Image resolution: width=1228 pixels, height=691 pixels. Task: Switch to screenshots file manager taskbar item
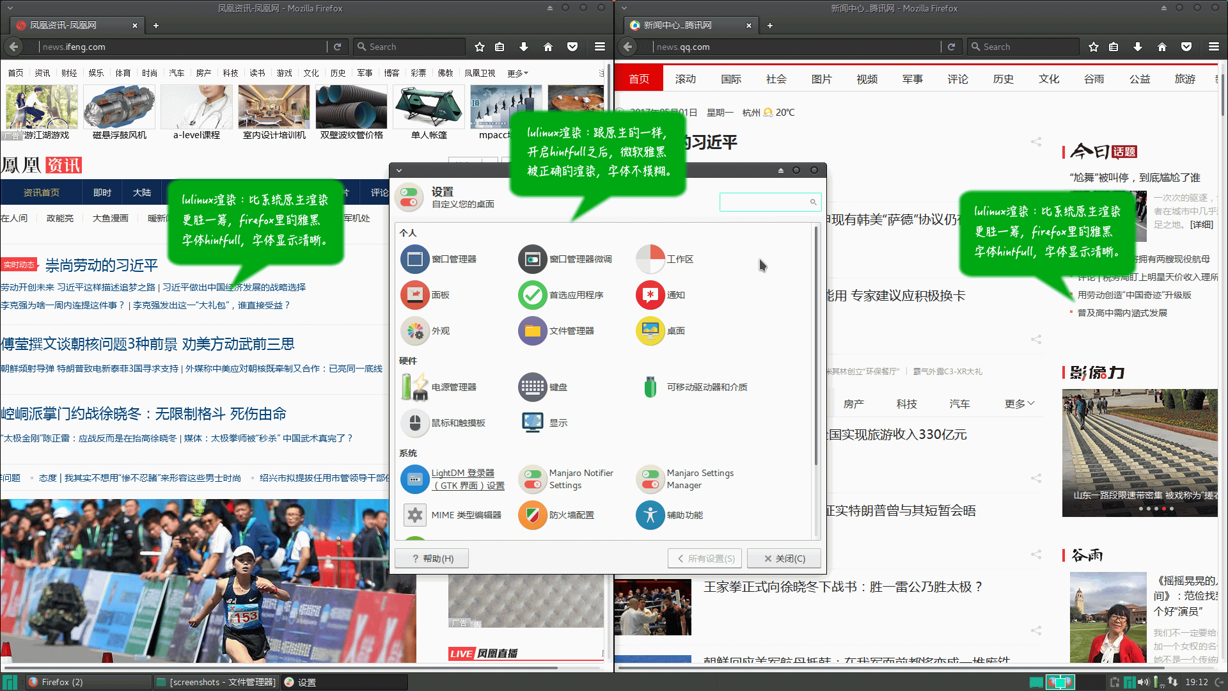click(216, 682)
